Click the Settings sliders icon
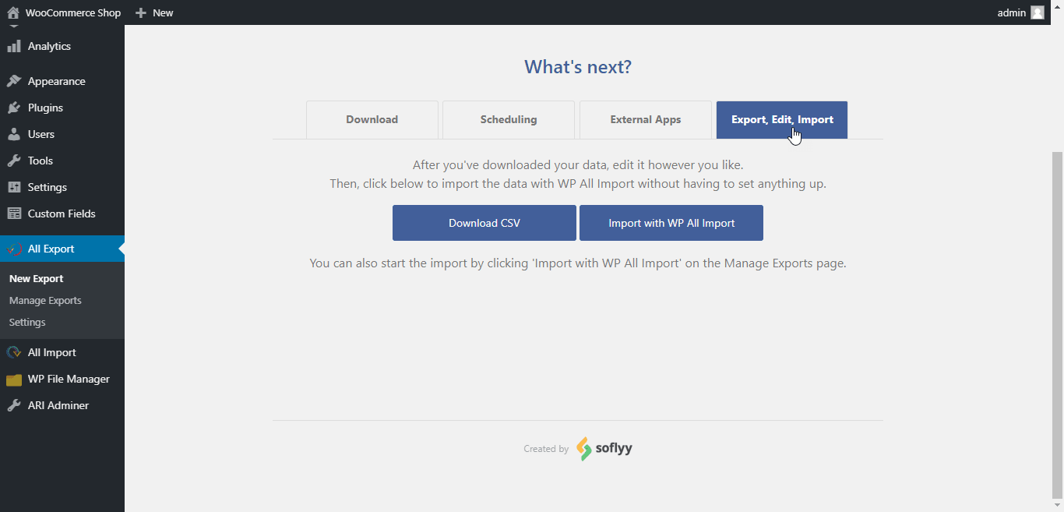Viewport: 1064px width, 512px height. (14, 187)
